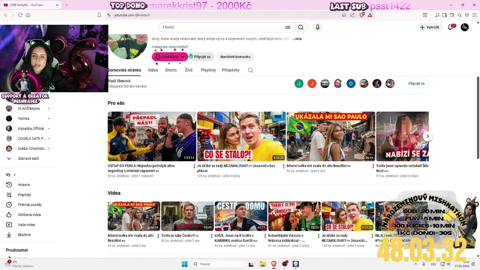
Task: Open the Brave VPN shield icon
Action: point(467,15)
